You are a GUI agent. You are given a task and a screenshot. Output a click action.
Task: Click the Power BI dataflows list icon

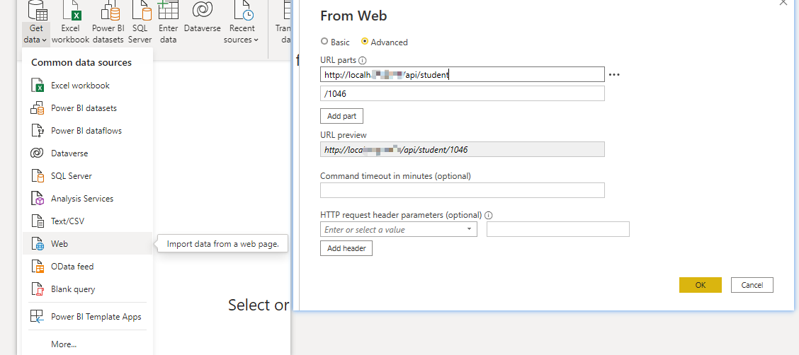pos(38,131)
